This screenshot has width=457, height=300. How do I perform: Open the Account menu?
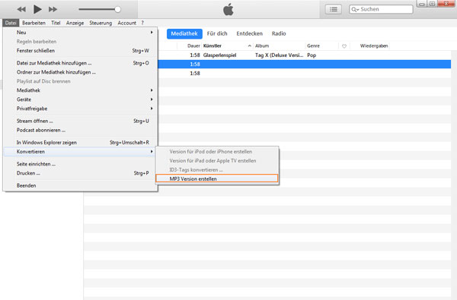point(126,23)
